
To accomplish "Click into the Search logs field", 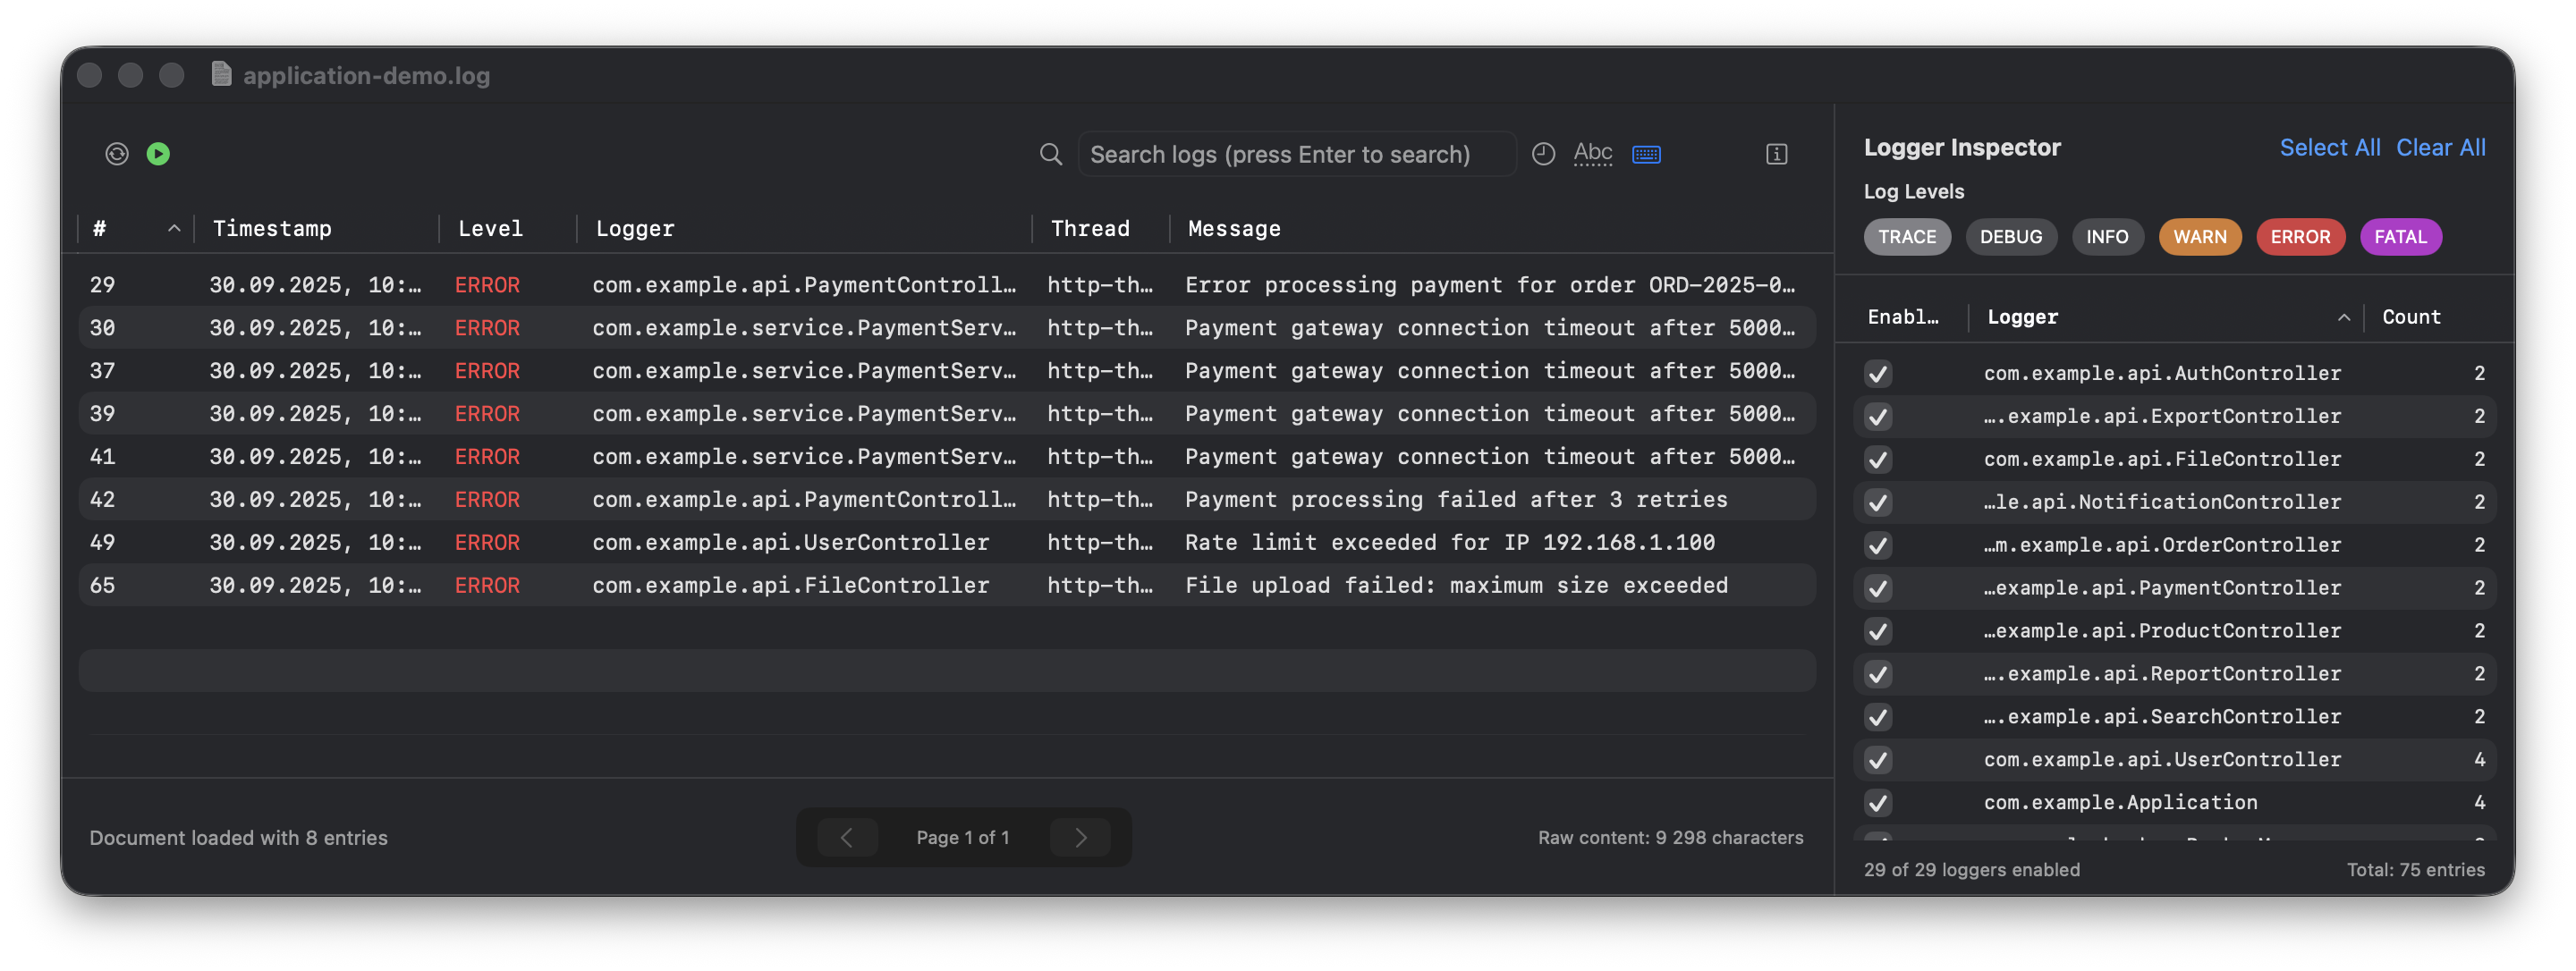I will pyautogui.click(x=1290, y=155).
